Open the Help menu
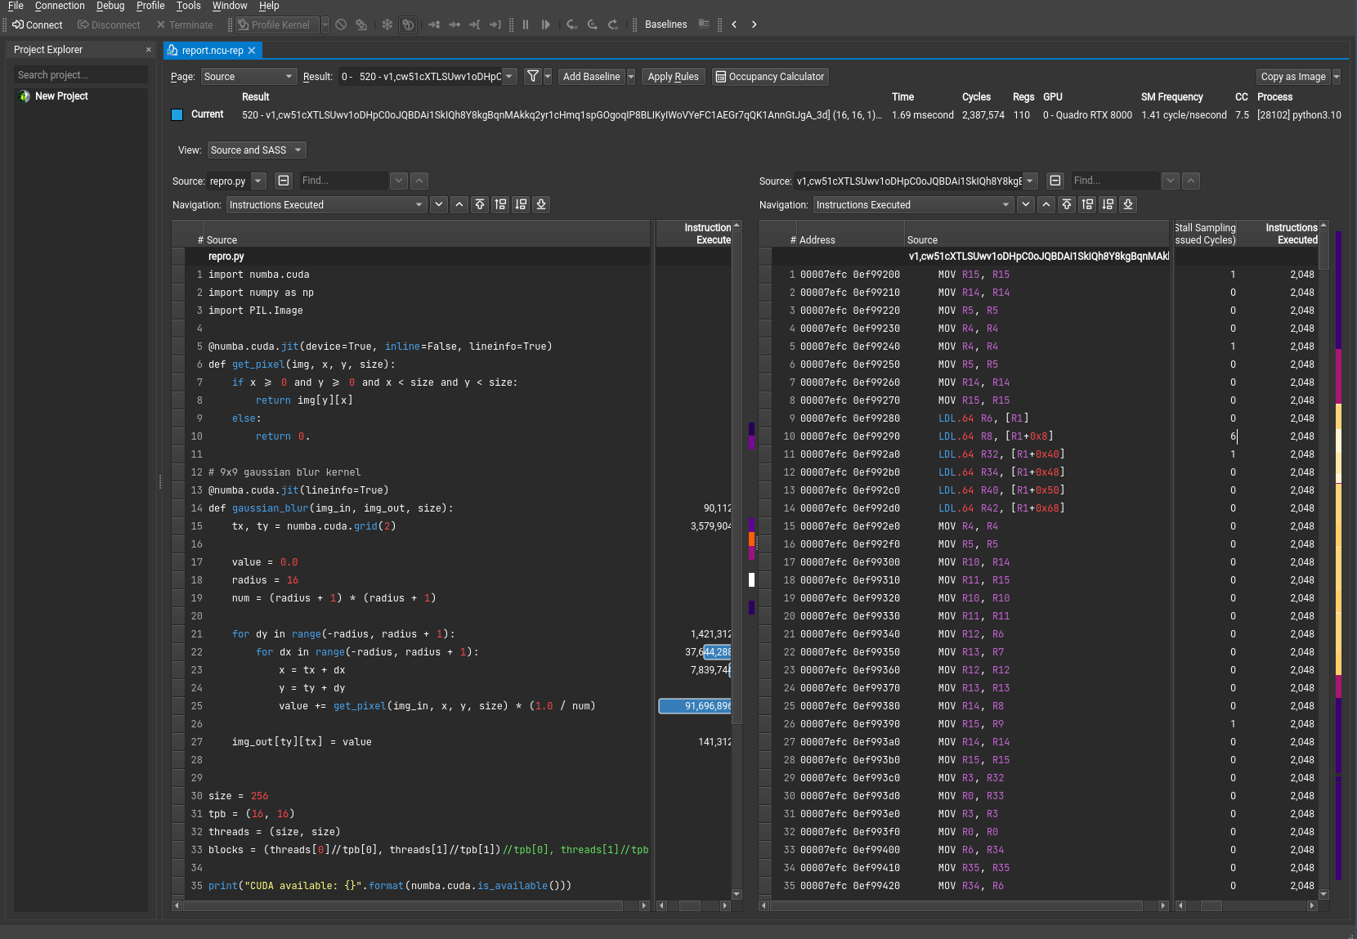 [x=269, y=6]
